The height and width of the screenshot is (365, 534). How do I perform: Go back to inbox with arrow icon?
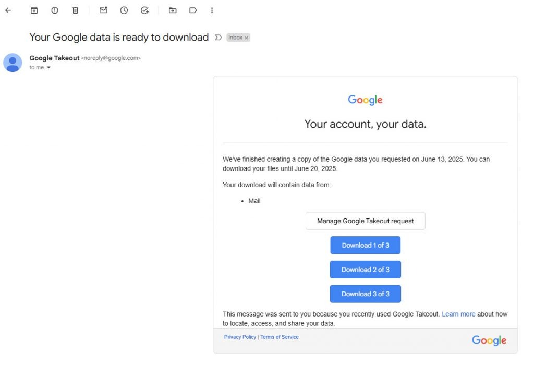tap(8, 10)
